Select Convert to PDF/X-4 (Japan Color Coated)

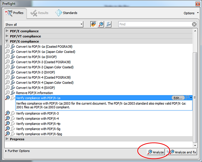point(45,83)
